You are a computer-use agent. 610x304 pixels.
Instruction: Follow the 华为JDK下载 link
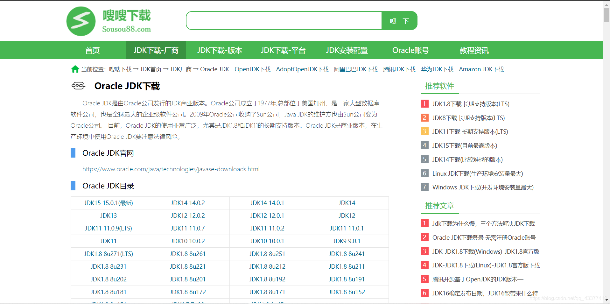[437, 69]
